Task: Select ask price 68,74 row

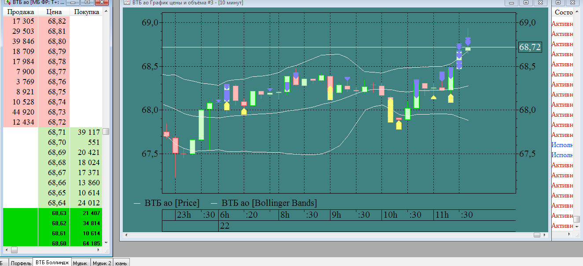Action: (x=54, y=102)
